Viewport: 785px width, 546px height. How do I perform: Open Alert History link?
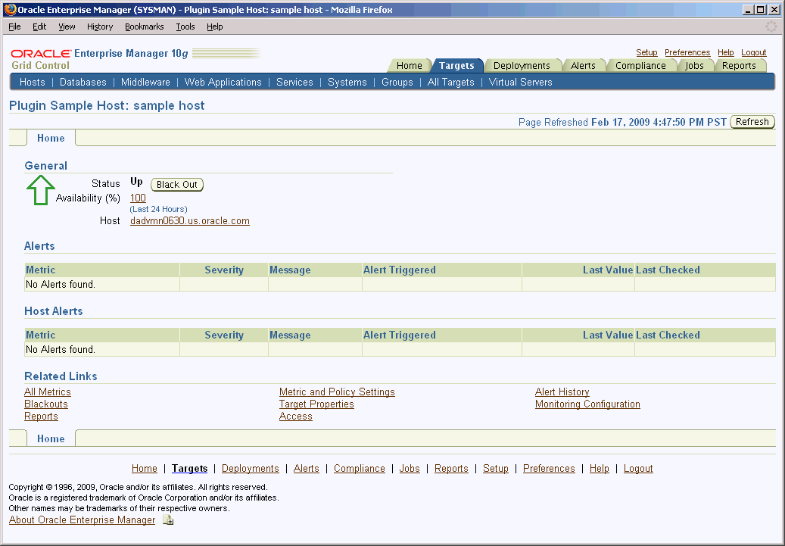pyautogui.click(x=562, y=392)
